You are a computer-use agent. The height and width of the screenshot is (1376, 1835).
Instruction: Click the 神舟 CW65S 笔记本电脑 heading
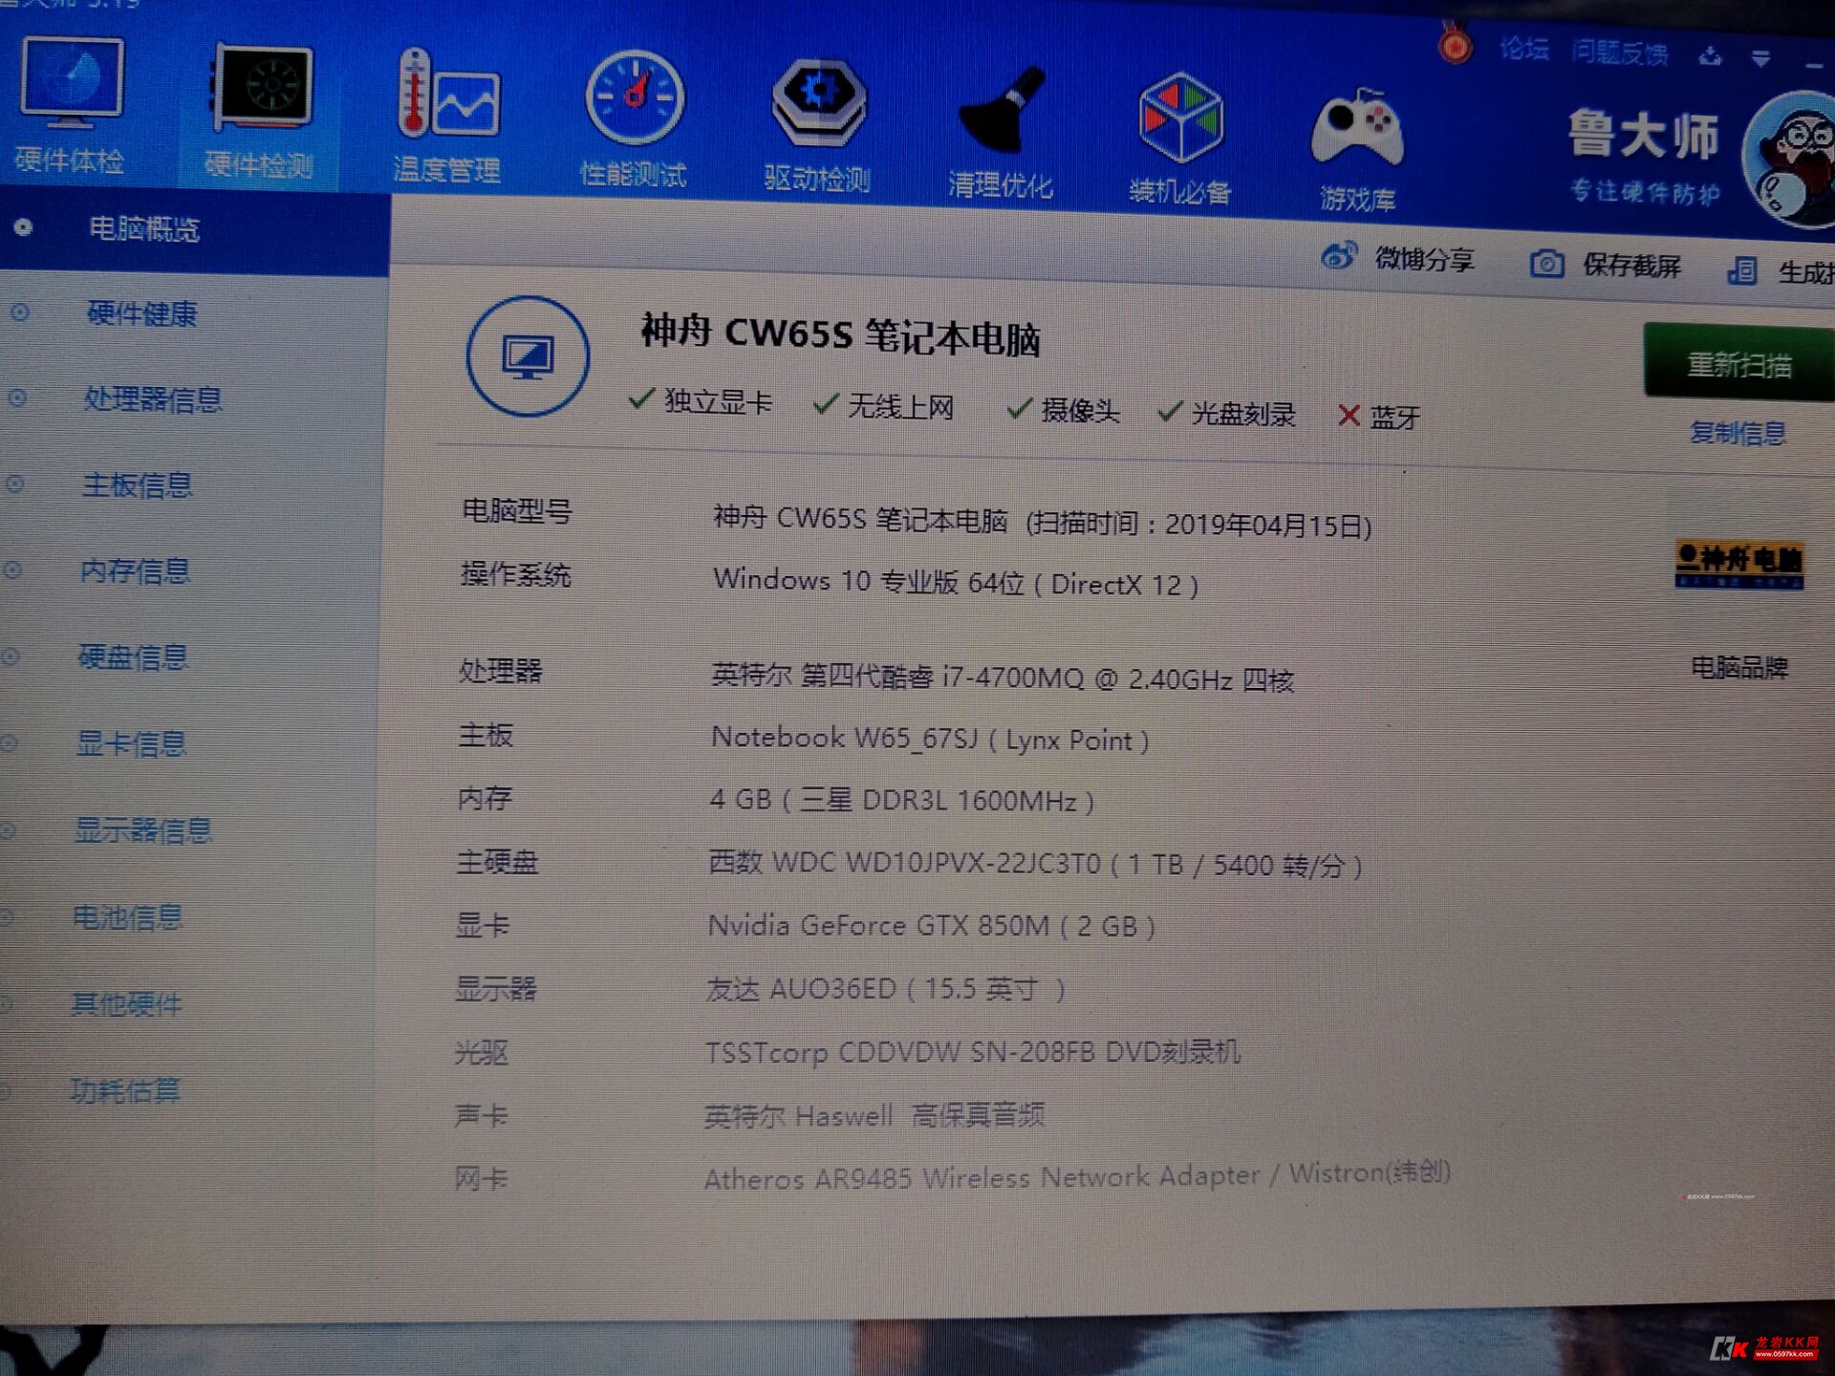click(840, 334)
